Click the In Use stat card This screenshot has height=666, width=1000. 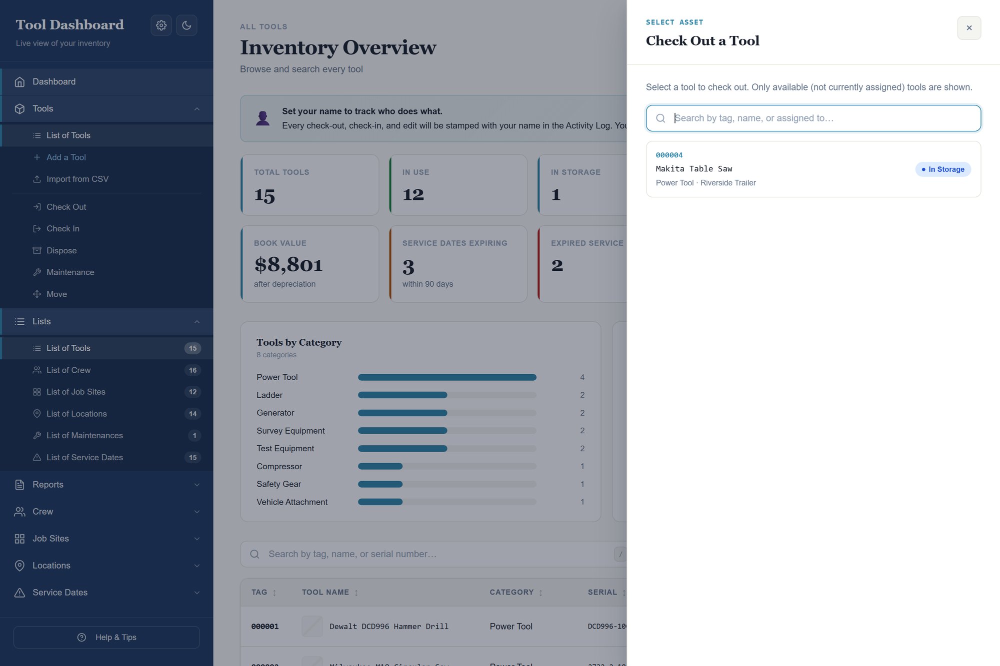click(458, 185)
